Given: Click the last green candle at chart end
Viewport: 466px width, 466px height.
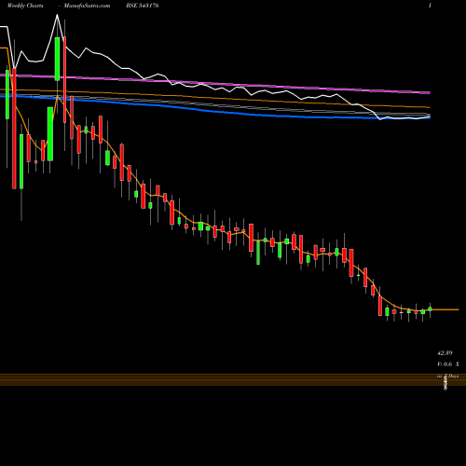Looking at the screenshot, I should pos(430,309).
